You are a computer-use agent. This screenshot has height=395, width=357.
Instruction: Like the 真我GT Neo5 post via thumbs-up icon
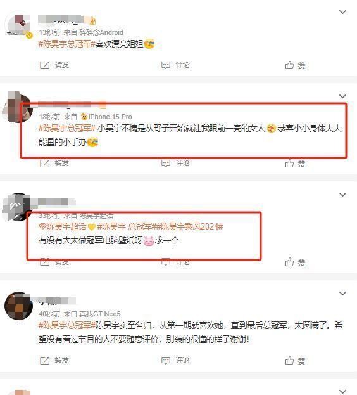click(x=289, y=361)
